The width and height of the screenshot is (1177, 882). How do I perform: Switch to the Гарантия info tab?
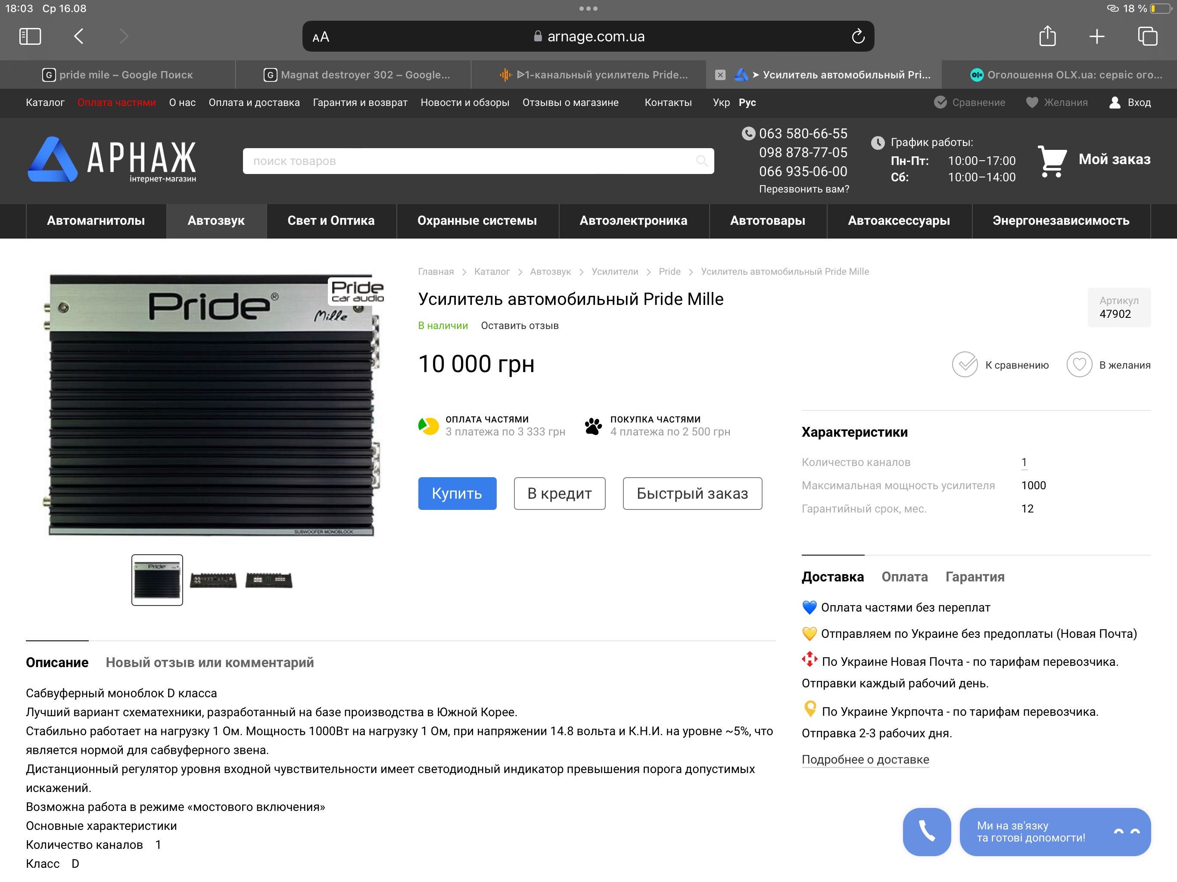975,577
